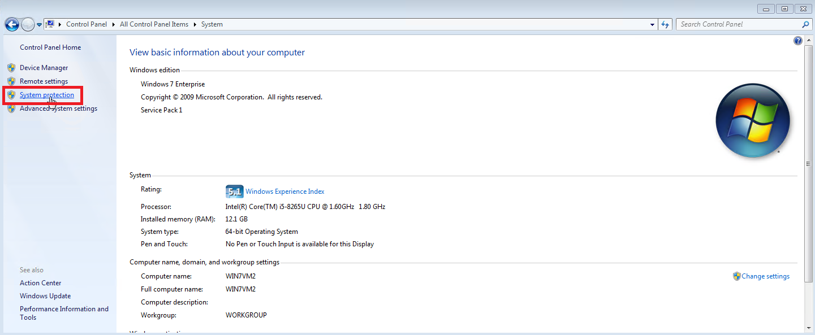The height and width of the screenshot is (335, 815).
Task: Click the Full computer name WIN7VM2 value
Action: pos(240,289)
